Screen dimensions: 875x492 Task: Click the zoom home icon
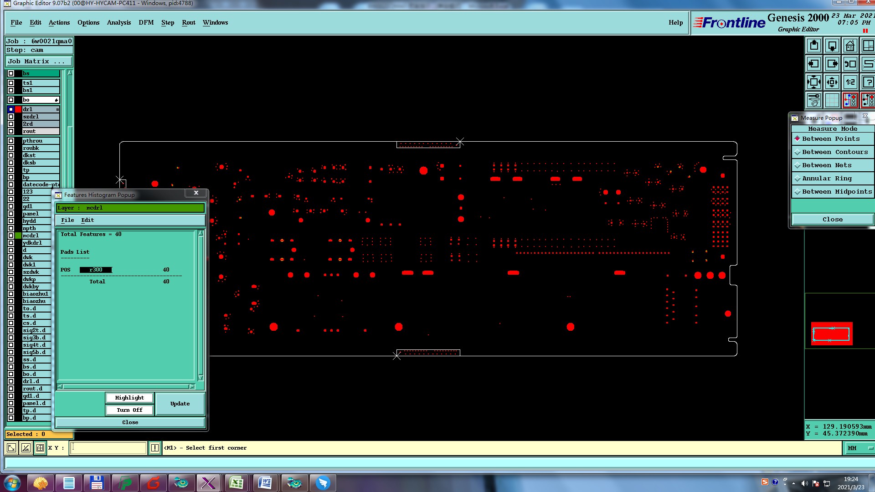pos(850,46)
